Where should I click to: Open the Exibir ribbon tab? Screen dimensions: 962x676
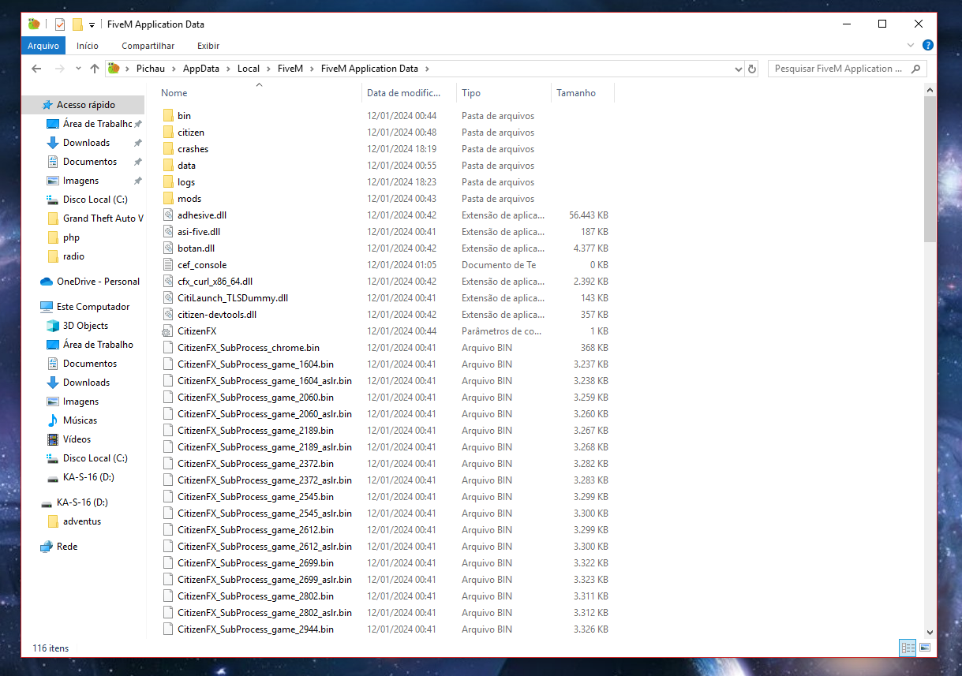pos(208,46)
